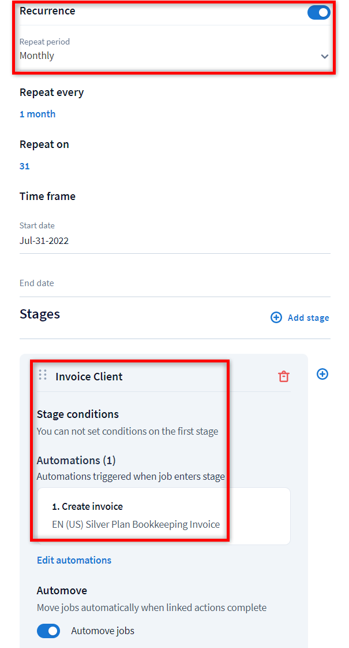349x648 pixels.
Task: Delete the Invoice Client stage
Action: (x=283, y=376)
